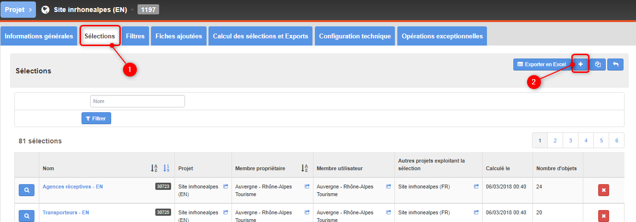The height and width of the screenshot is (222, 636).
Task: Select the Configuration technique tab
Action: (355, 36)
